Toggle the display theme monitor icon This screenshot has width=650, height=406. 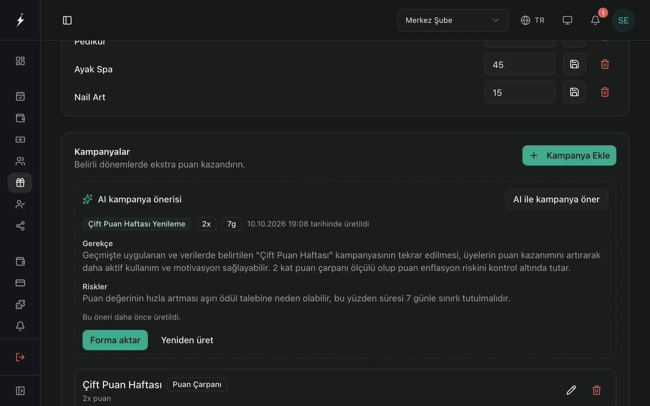coord(567,20)
